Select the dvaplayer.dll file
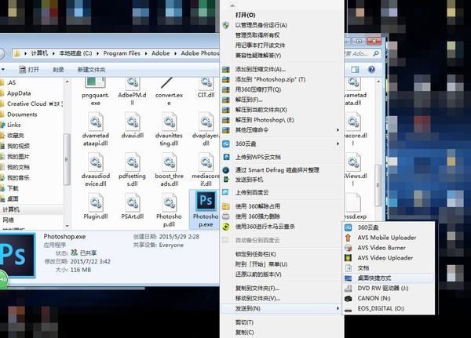This screenshot has width=471, height=338. pyautogui.click(x=206, y=129)
